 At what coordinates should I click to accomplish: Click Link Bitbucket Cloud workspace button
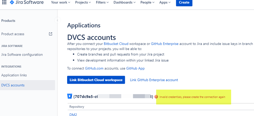[96, 80]
